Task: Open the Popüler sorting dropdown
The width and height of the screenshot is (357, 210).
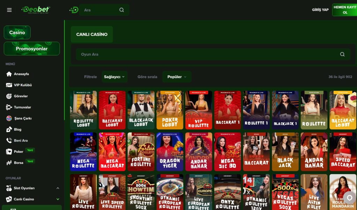Action: click(177, 77)
